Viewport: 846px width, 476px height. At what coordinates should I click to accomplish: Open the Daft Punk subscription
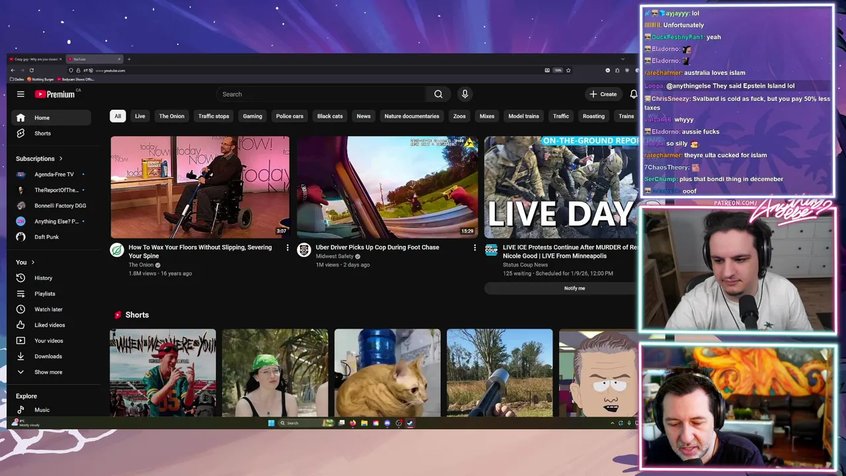(x=52, y=237)
